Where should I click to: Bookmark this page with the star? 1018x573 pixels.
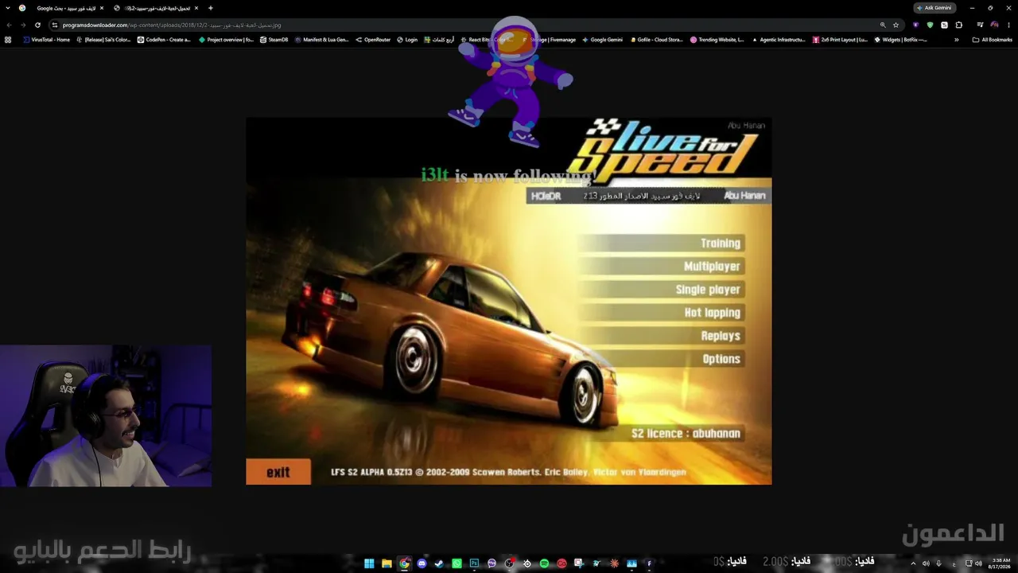(896, 25)
